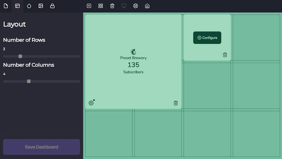Open the help lifesaver icon
Screen dimensions: 282x159
pyautogui.click(x=135, y=6)
